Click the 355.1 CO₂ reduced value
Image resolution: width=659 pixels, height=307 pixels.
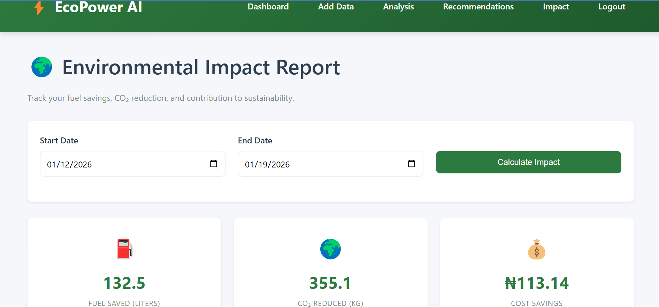[330, 283]
